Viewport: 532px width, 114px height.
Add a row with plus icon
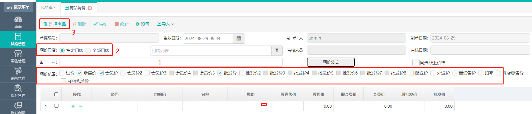[x=73, y=106]
